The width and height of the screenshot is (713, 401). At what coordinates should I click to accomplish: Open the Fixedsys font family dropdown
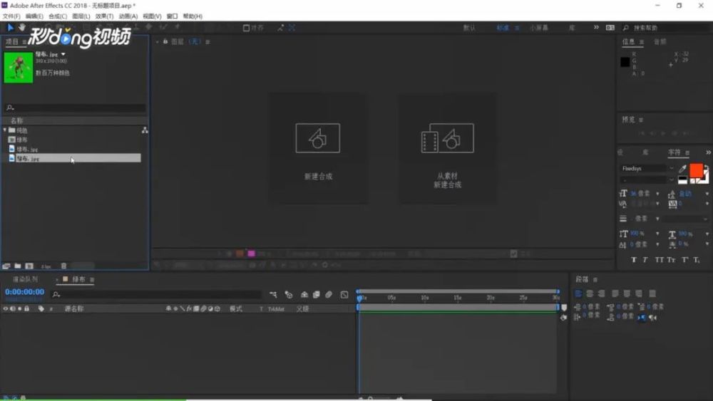[671, 169]
